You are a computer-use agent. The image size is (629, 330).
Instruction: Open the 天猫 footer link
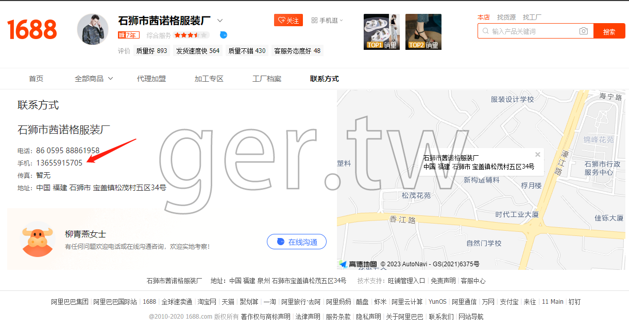pyautogui.click(x=228, y=302)
